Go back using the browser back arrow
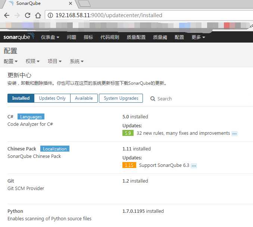Image resolution: width=253 pixels, height=227 pixels. (x=7, y=15)
